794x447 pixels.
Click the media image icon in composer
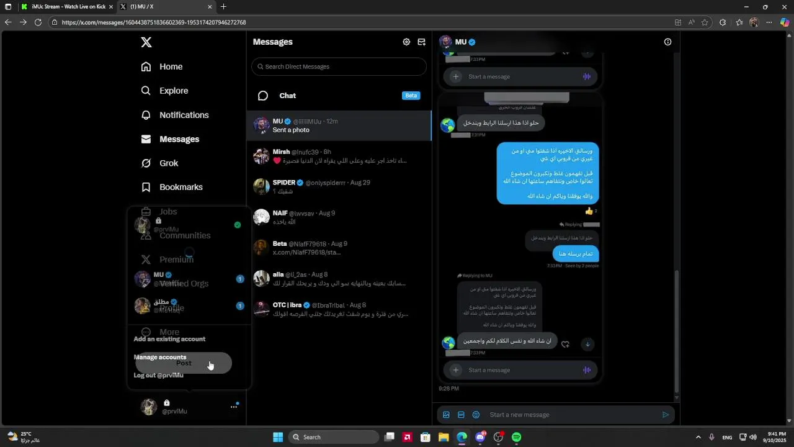446,415
